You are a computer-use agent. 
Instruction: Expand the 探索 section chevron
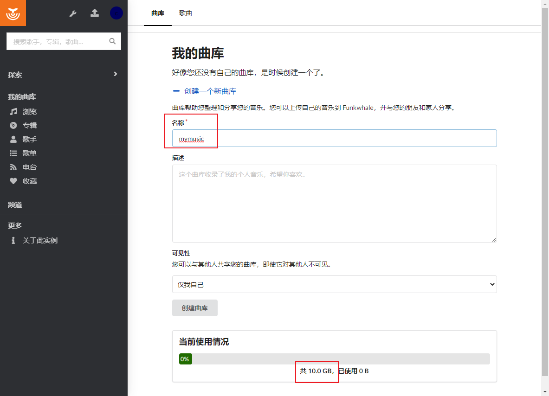pos(116,74)
